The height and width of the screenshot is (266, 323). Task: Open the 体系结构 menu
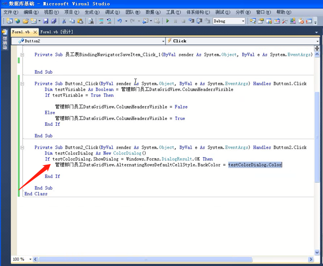[198, 12]
